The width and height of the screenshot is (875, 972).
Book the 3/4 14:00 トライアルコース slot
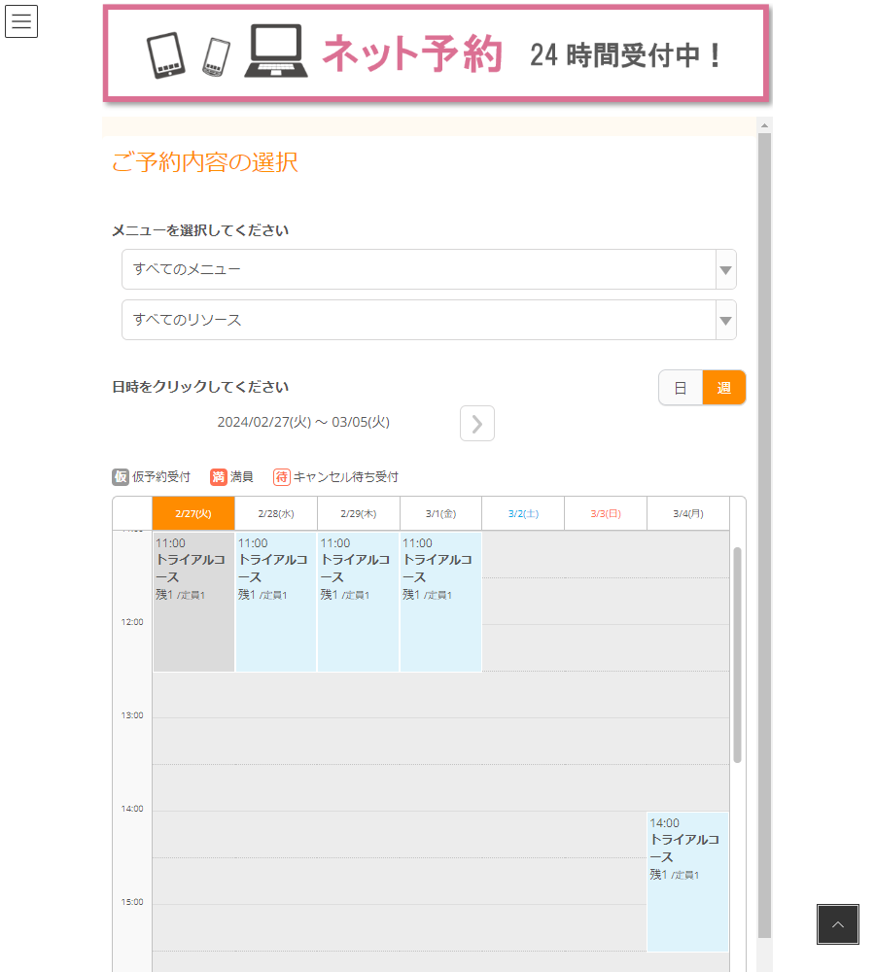pos(687,882)
